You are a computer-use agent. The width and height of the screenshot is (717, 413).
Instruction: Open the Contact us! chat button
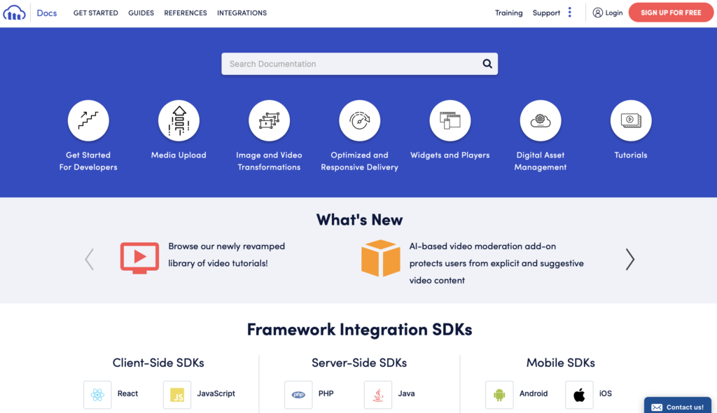click(678, 406)
